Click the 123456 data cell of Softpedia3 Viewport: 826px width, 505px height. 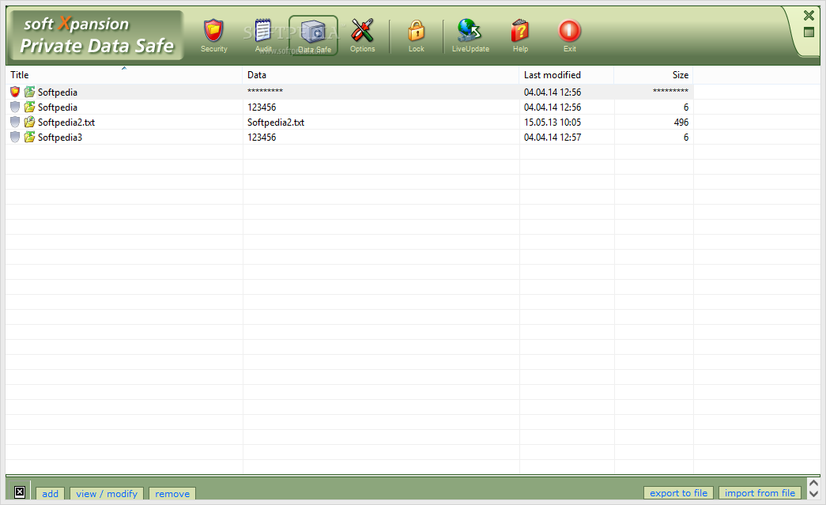pos(262,137)
